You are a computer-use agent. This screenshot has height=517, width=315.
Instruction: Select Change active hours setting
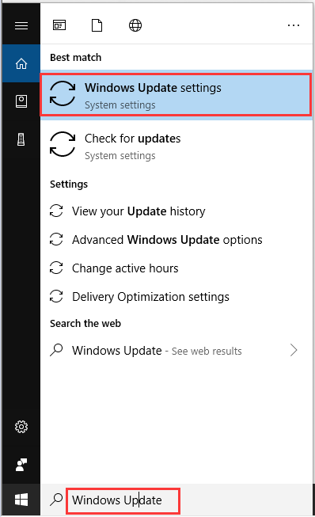(x=176, y=268)
